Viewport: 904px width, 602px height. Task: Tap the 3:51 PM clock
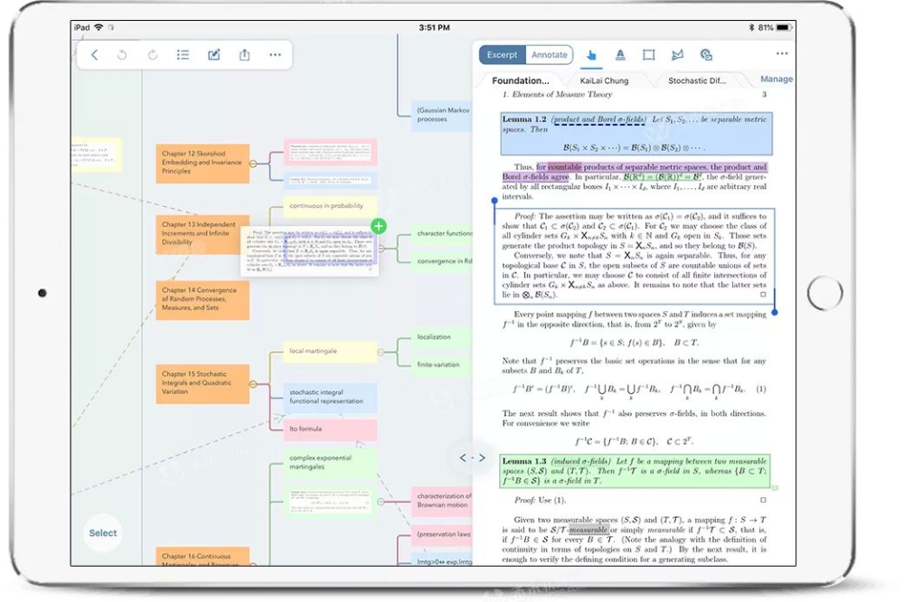(434, 27)
